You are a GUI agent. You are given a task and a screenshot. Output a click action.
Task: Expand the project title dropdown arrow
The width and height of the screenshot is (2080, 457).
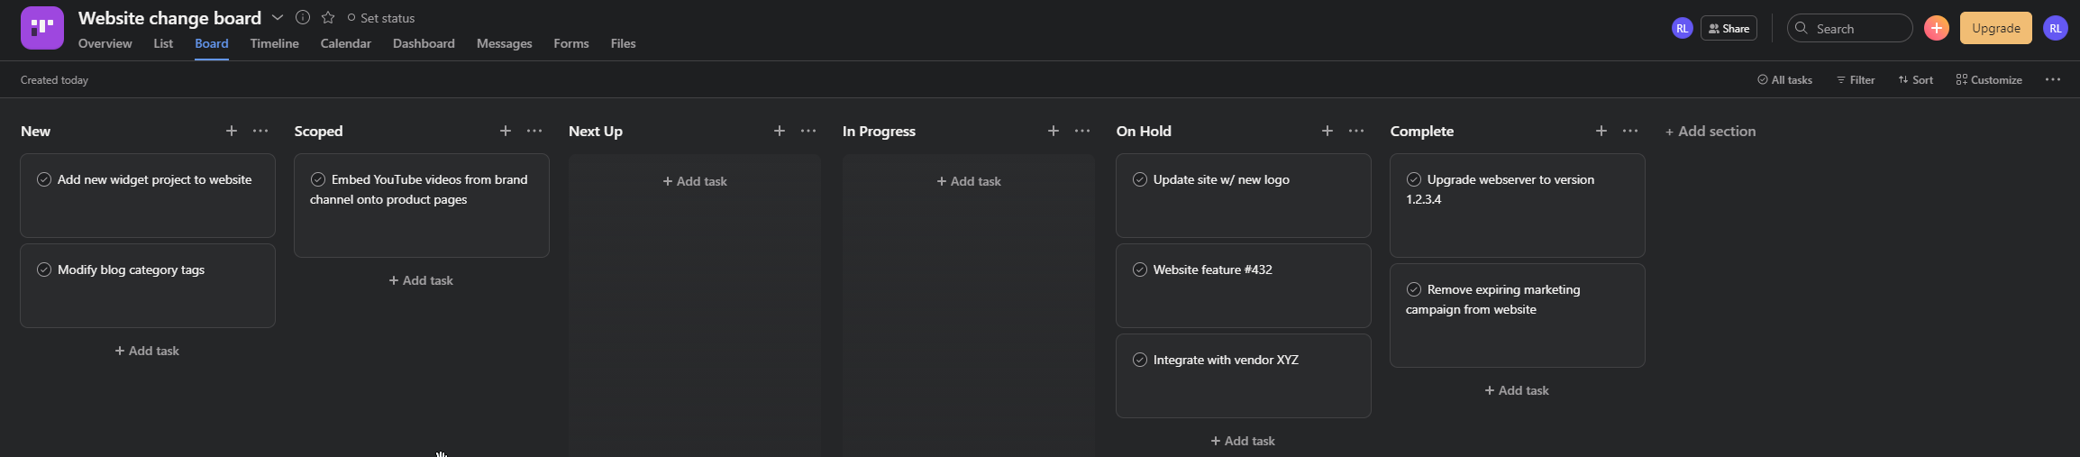coord(278,18)
